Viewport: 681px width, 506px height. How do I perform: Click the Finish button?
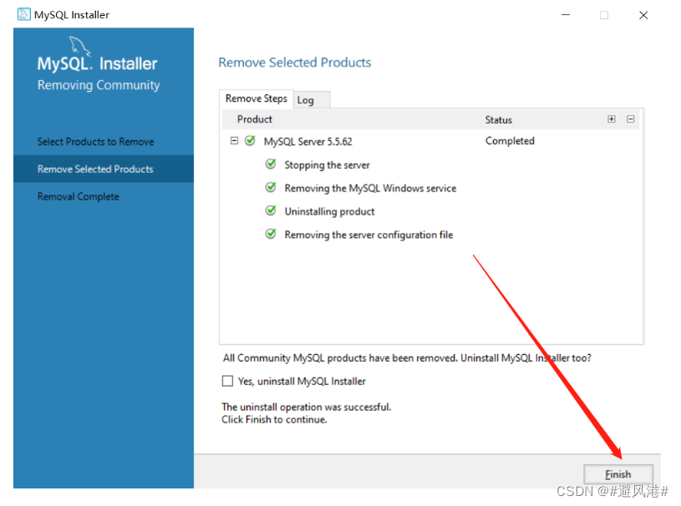[618, 474]
